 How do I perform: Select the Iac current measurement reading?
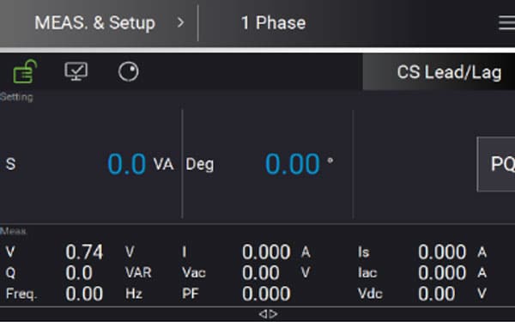[442, 273]
